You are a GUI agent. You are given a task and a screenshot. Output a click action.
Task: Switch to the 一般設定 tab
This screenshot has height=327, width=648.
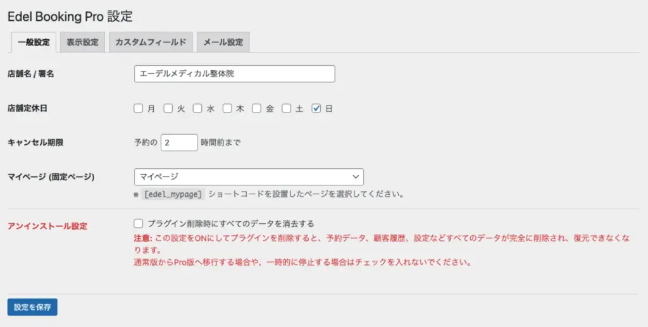tap(34, 42)
